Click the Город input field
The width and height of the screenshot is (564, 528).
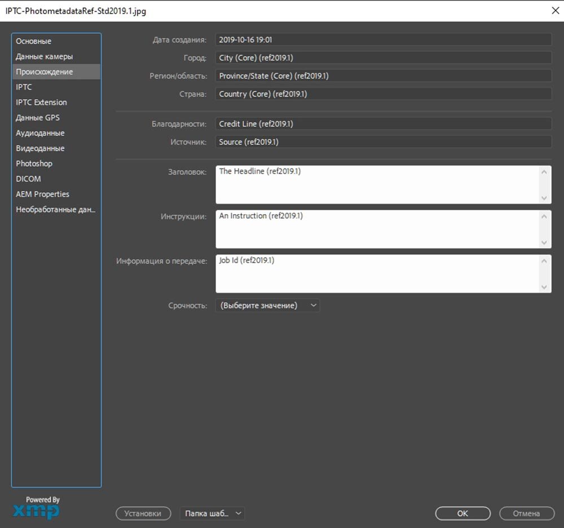click(384, 57)
